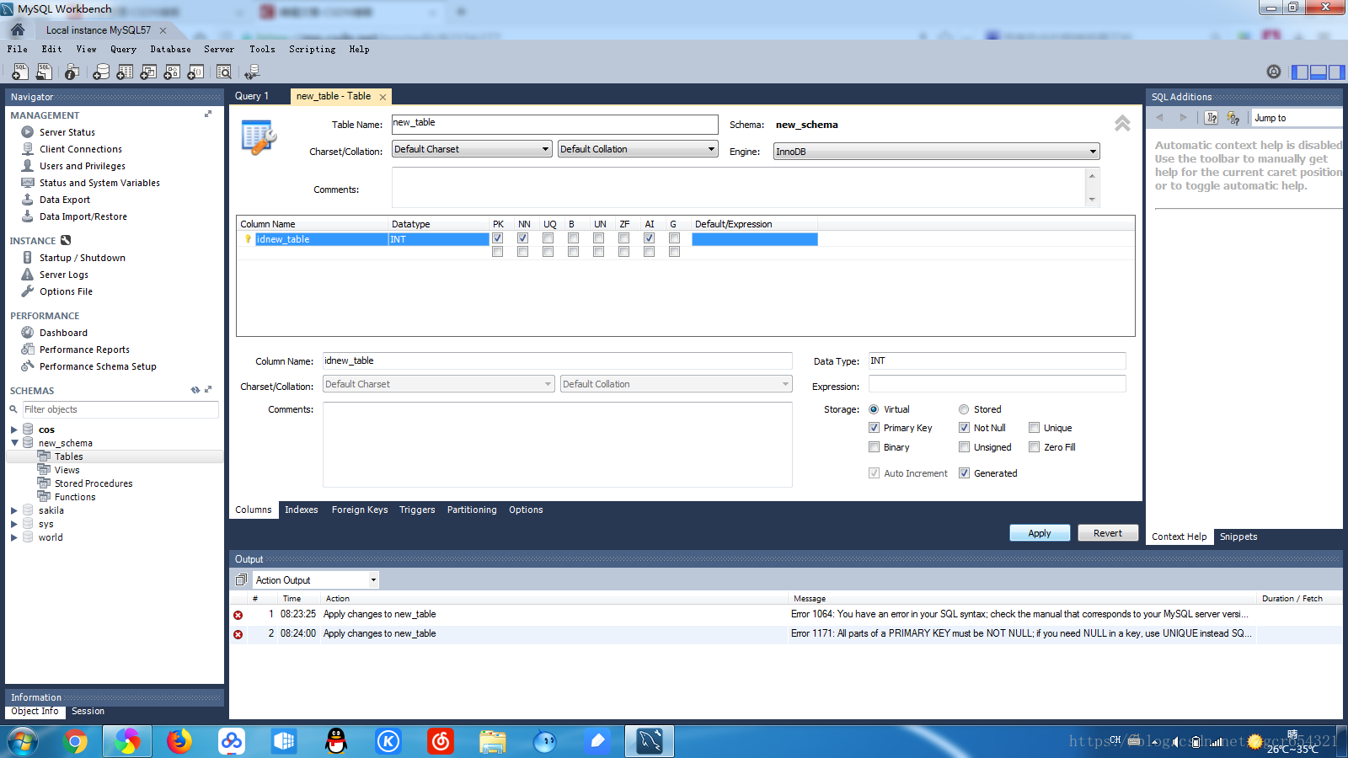This screenshot has width=1348, height=758.
Task: Toggle the right sidebar panel icon
Action: (1336, 72)
